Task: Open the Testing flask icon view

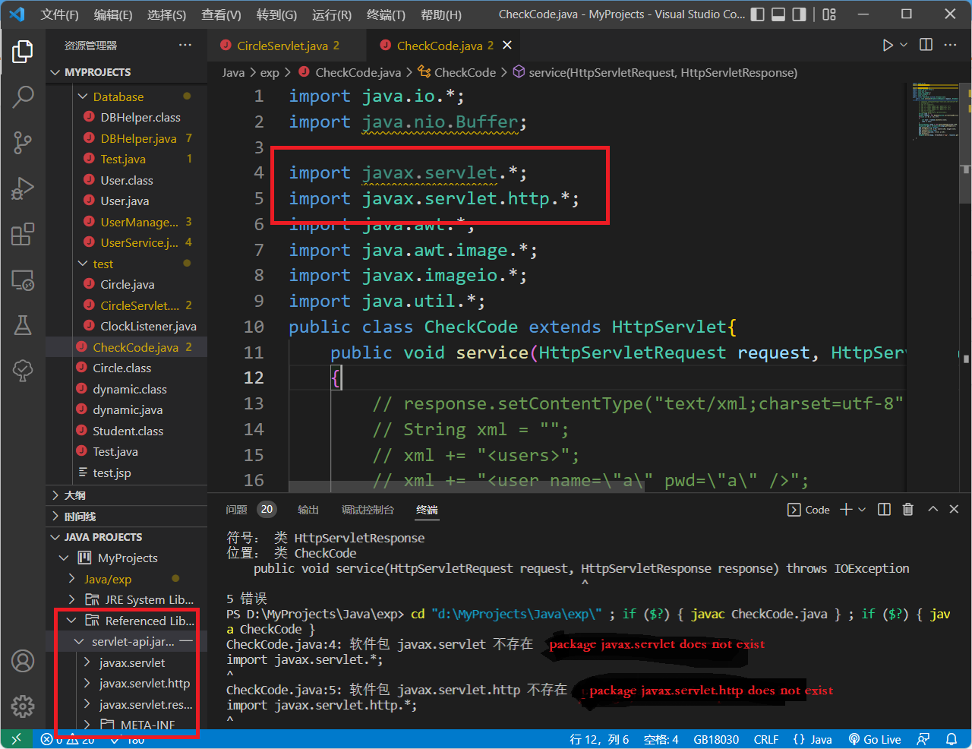Action: point(23,325)
